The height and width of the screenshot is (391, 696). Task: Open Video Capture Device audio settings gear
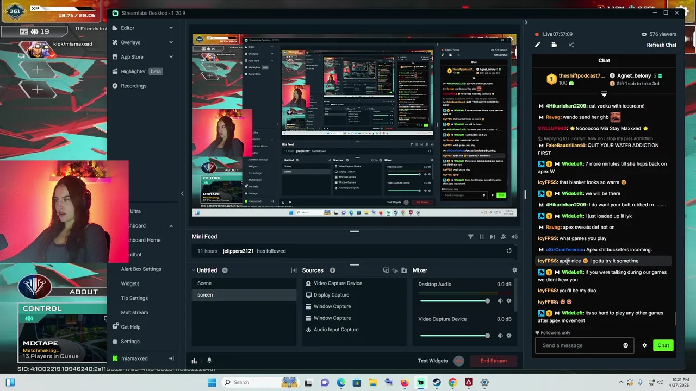pos(509,336)
